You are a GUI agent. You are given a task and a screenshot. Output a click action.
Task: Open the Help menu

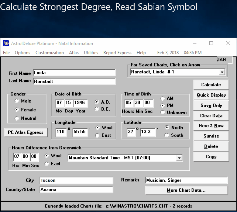pos(141,53)
